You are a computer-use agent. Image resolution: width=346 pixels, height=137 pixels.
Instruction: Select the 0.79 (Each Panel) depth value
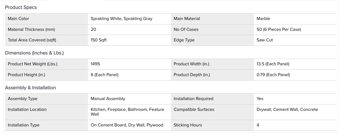click(x=273, y=75)
